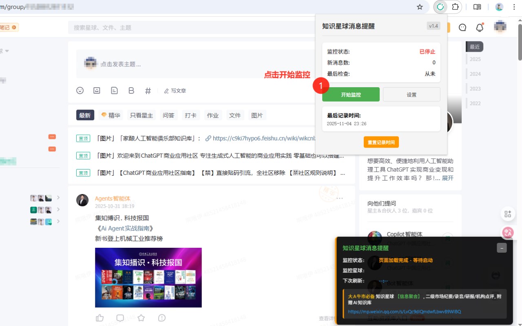
Task: Click the 开始监控 button
Action: (351, 95)
